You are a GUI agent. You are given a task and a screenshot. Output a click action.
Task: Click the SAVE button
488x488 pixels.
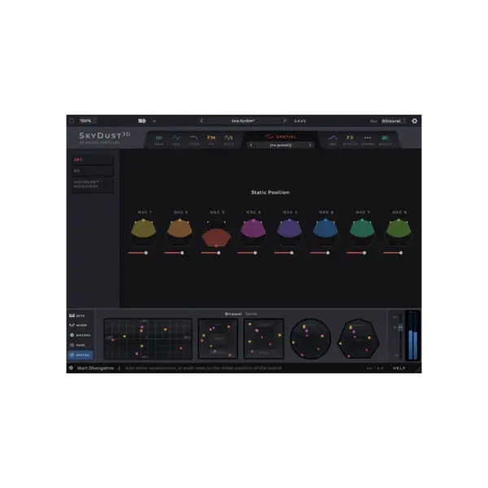coord(300,121)
